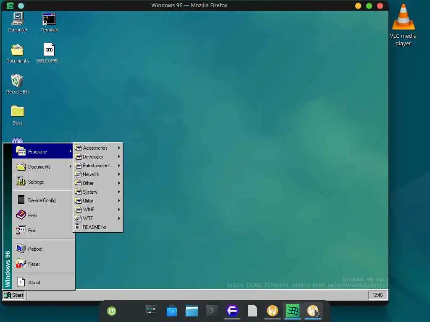Open Settings from the Start menu
This screenshot has width=430, height=322.
42,182
